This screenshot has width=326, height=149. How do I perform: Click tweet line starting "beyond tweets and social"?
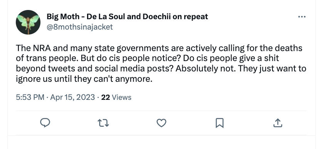[161, 69]
